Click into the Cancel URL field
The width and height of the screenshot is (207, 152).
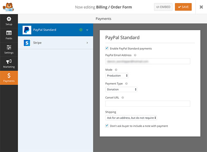coord(148,104)
